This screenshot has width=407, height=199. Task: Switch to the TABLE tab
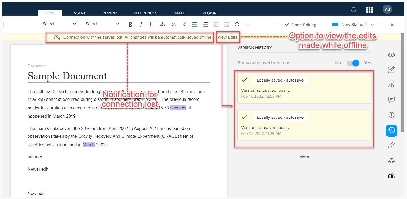point(180,13)
